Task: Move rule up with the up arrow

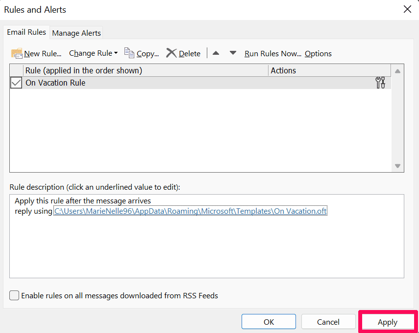Action: (x=216, y=53)
